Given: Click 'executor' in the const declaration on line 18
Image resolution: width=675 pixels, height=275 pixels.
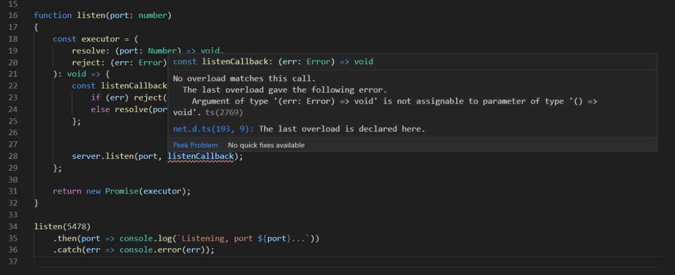Looking at the screenshot, I should tap(100, 39).
